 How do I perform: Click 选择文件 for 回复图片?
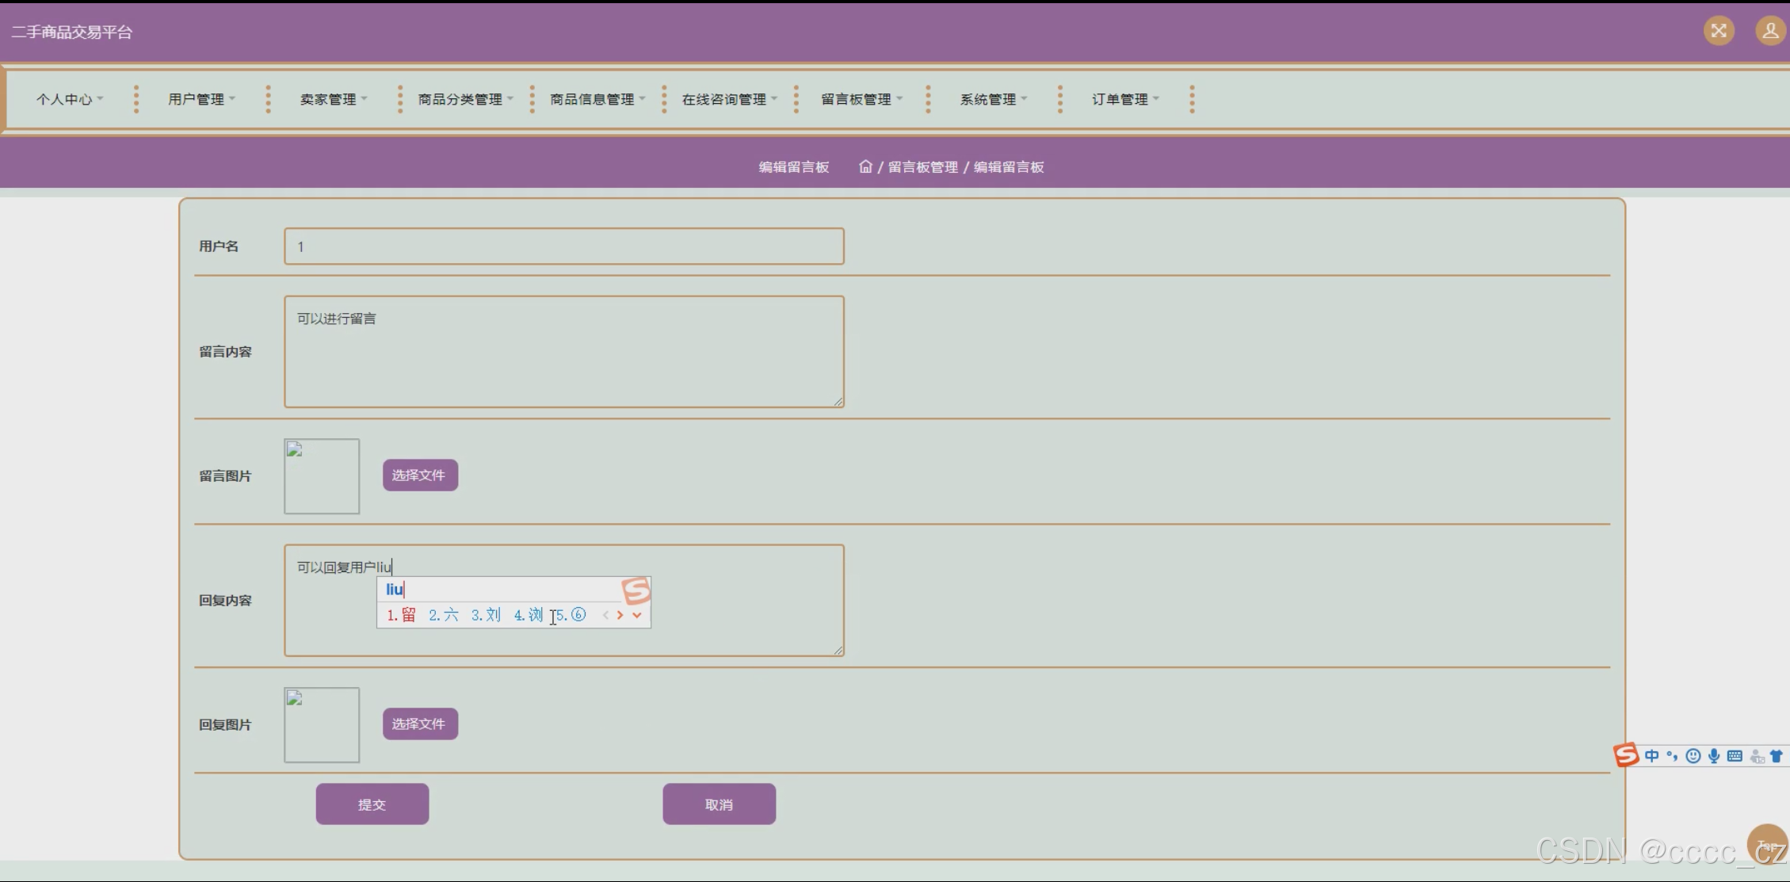coord(420,724)
